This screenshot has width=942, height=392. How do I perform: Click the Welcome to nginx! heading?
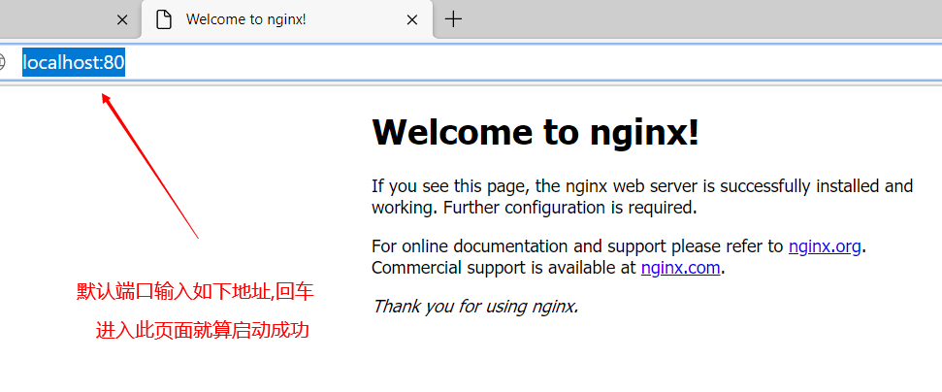click(536, 132)
